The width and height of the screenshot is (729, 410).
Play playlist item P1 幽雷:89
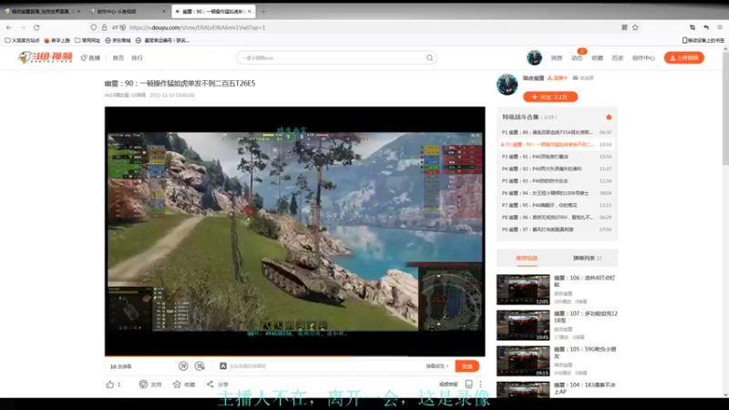pos(557,132)
